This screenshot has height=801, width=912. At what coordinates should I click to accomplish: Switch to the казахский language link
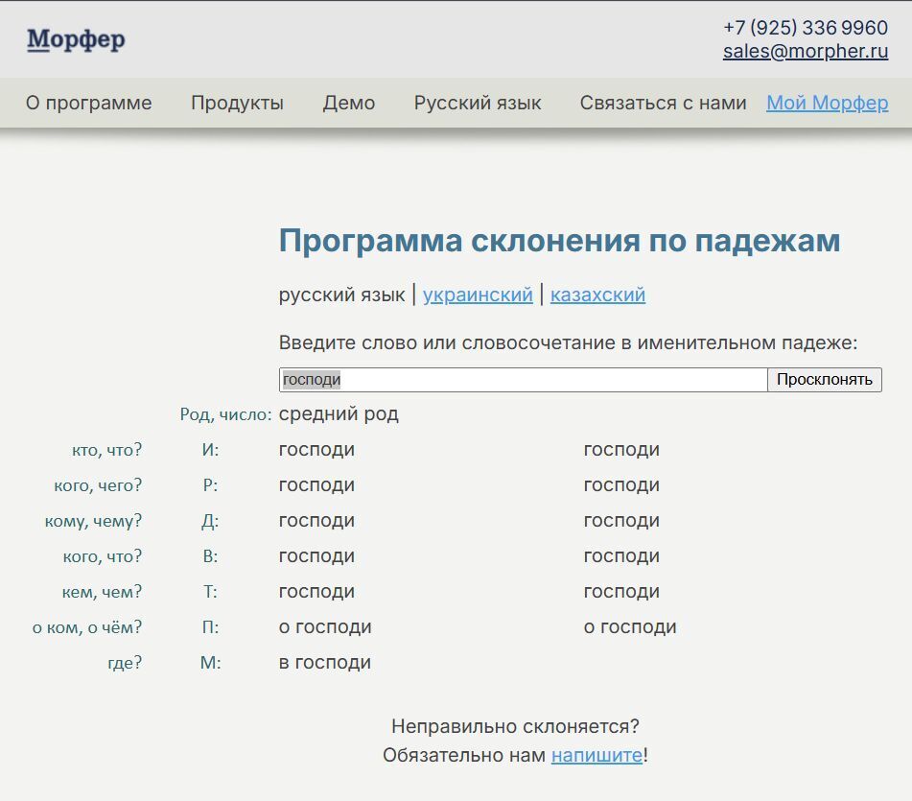tap(597, 294)
